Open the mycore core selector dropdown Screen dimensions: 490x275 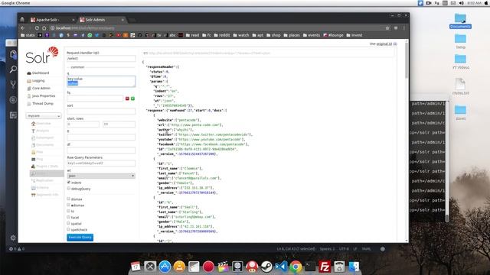44,115
